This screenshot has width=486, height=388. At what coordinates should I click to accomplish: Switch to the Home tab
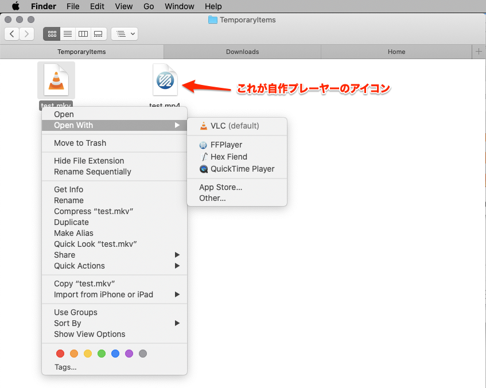coord(396,52)
